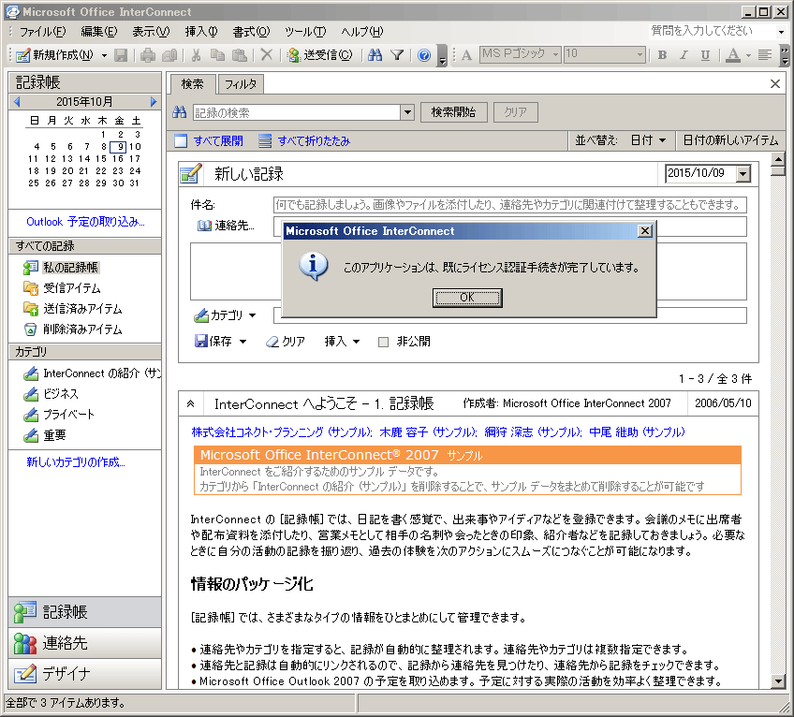Image resolution: width=794 pixels, height=717 pixels.
Task: Click the print preview icon in toolbar
Action: (169, 54)
